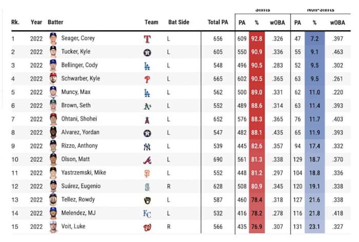Sort by the Batter column header
359x242 pixels.
(55, 23)
